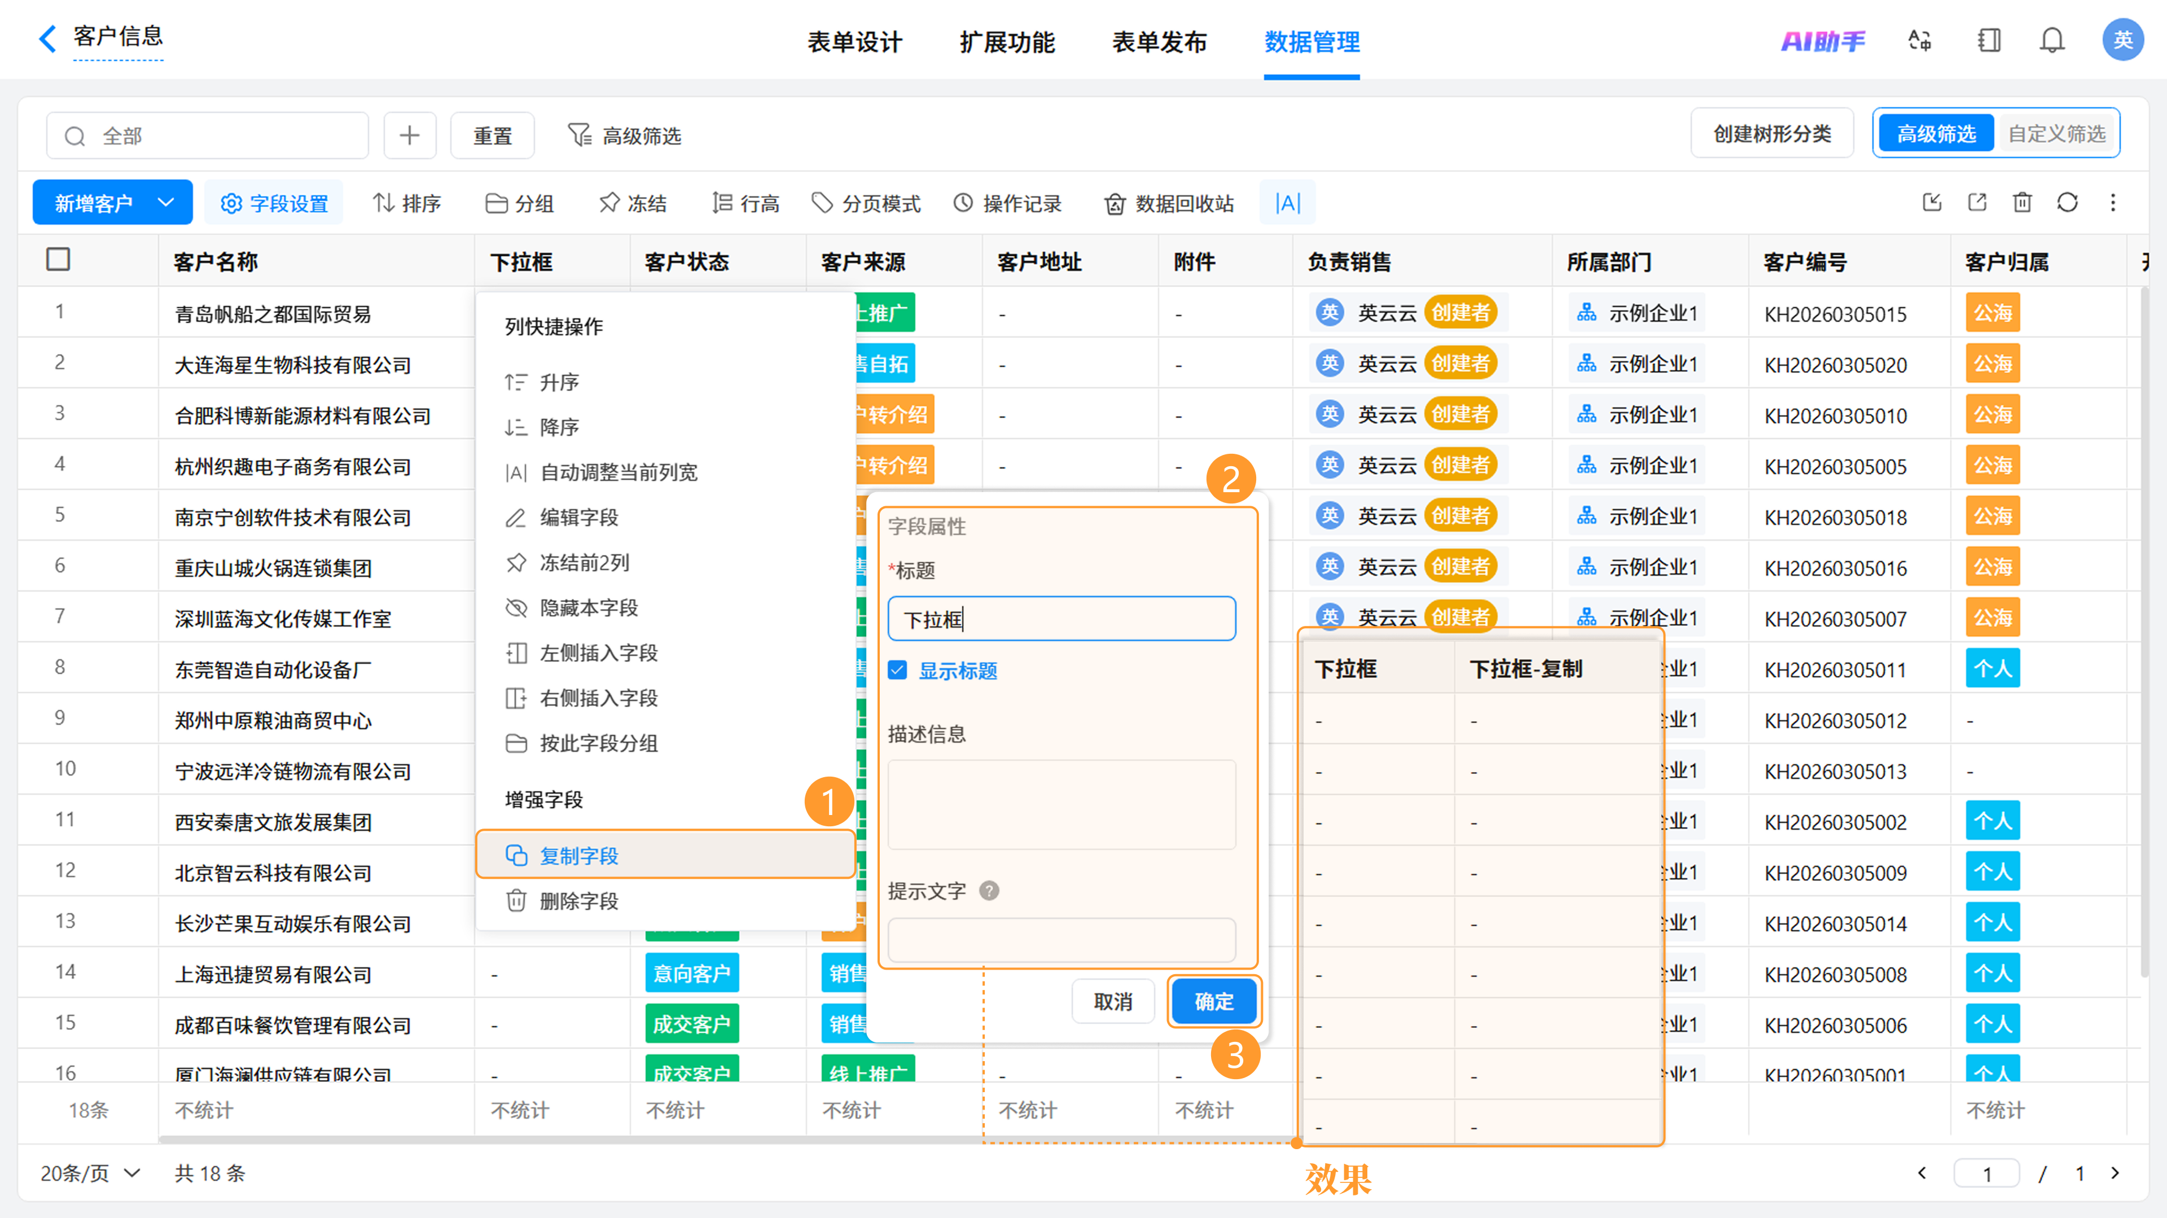Choose 左侧插入字段 menu item

[665, 652]
